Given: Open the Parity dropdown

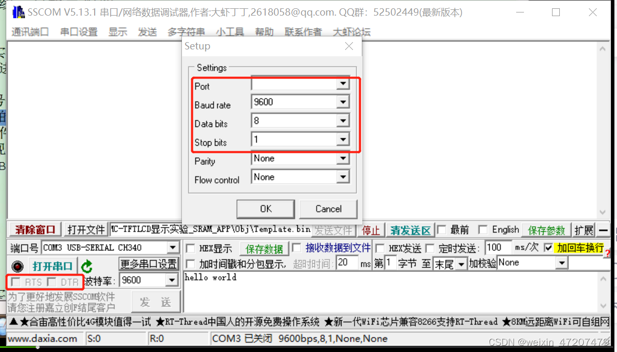Looking at the screenshot, I should [x=343, y=158].
